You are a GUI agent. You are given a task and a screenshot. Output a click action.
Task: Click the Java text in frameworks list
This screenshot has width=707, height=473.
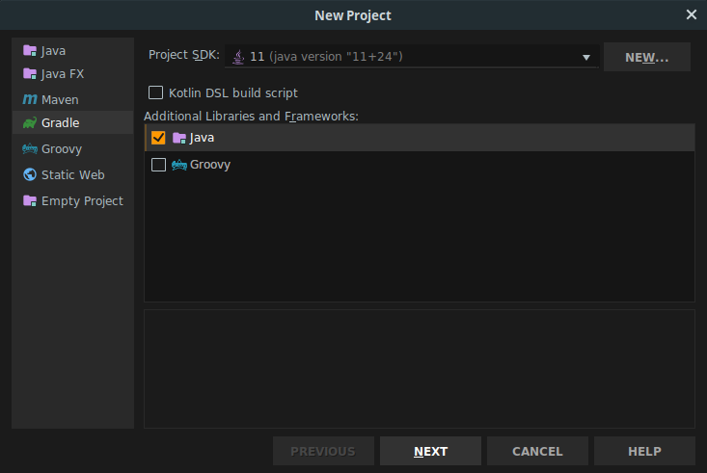click(x=202, y=138)
